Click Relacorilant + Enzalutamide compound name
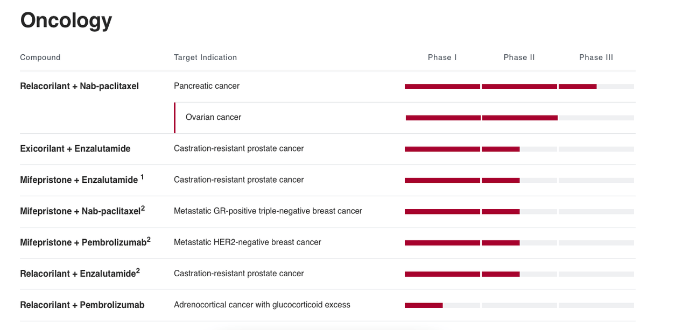Viewport: 689px width, 330px height. point(80,273)
